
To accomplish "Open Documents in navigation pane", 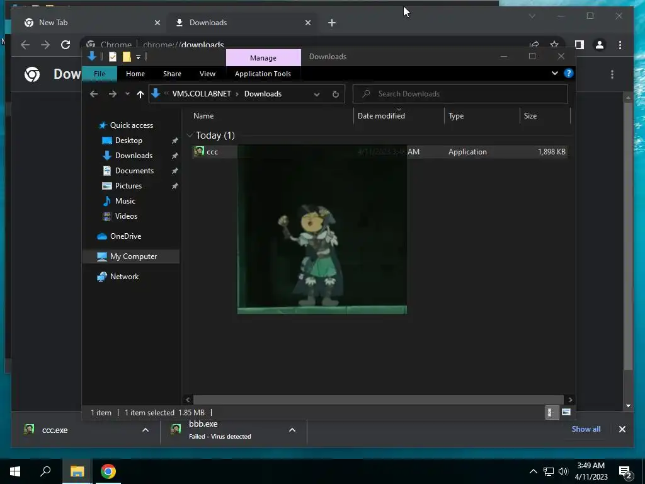I will (135, 171).
